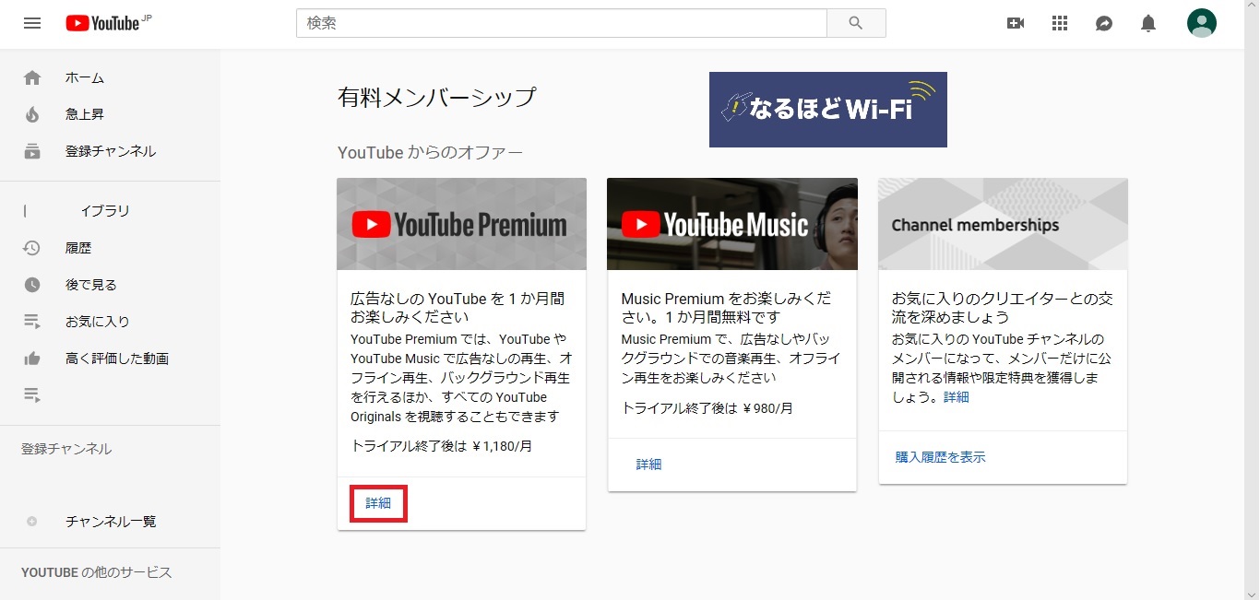Select the 高く評価した動画 thumbs-up icon

32,358
